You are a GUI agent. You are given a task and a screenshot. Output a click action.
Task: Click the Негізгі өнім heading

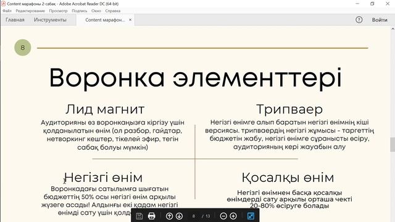[x=103, y=178]
